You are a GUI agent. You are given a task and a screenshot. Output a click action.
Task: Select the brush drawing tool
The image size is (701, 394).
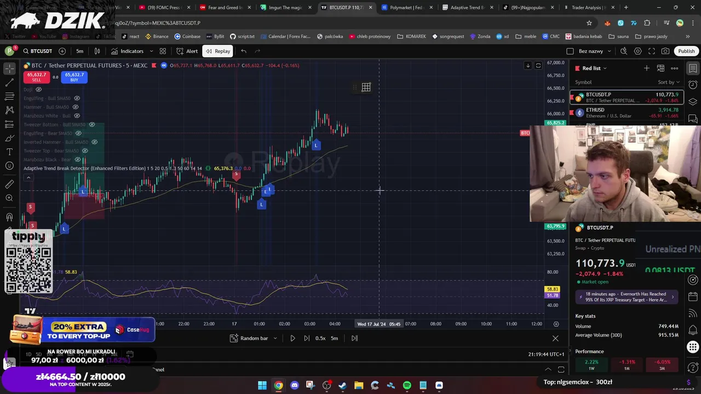coord(9,138)
